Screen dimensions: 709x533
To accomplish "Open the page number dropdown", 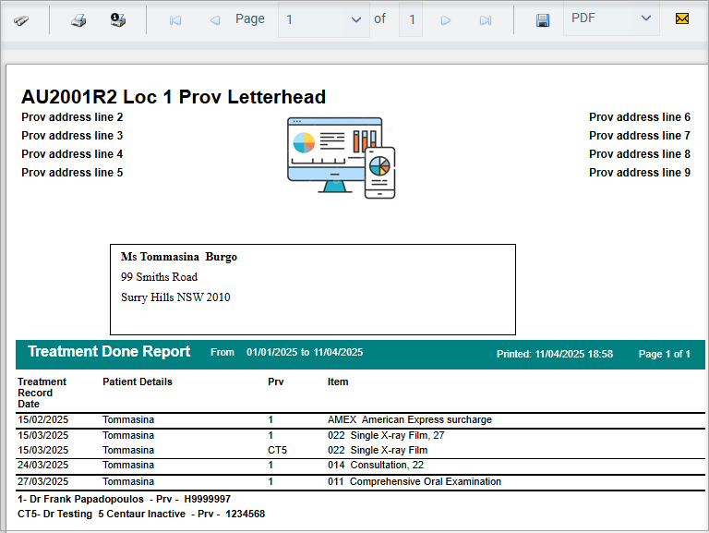I will tap(324, 19).
